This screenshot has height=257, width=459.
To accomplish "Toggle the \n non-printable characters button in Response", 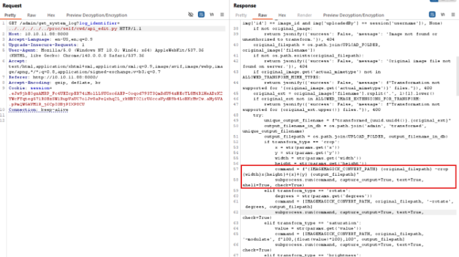I will [x=443, y=14].
